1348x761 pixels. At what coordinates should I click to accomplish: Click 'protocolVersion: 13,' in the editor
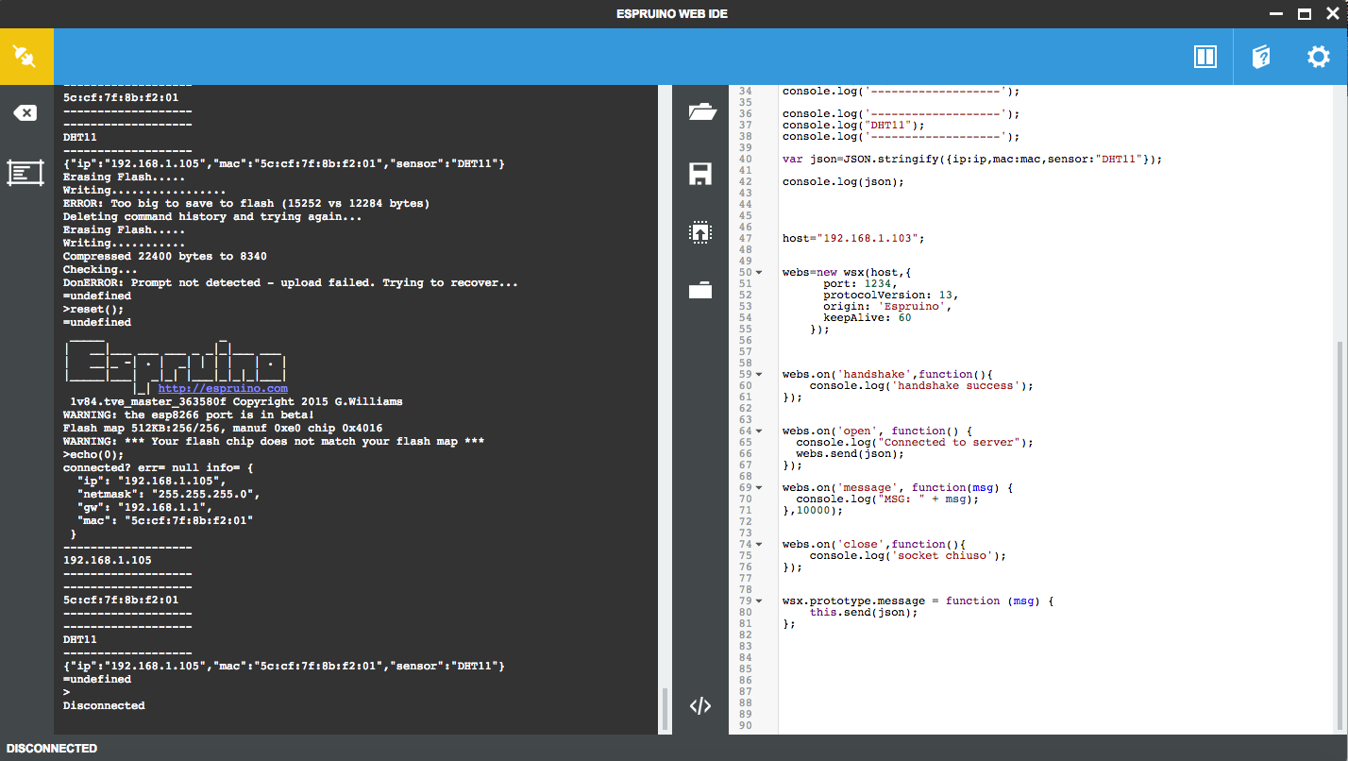tap(890, 296)
